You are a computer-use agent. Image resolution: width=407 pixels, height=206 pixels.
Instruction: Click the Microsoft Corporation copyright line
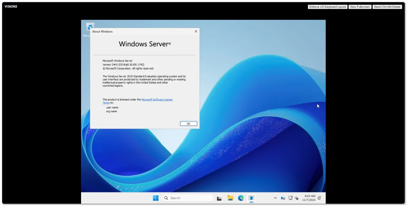pyautogui.click(x=128, y=68)
